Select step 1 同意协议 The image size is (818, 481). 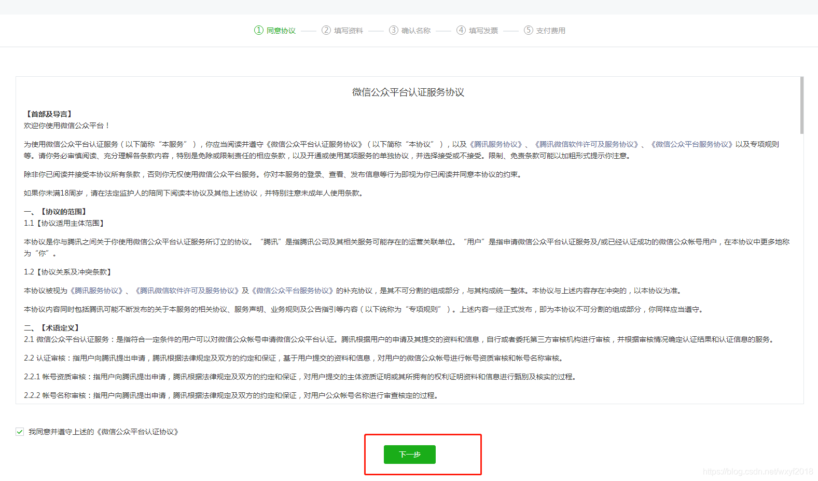(275, 31)
